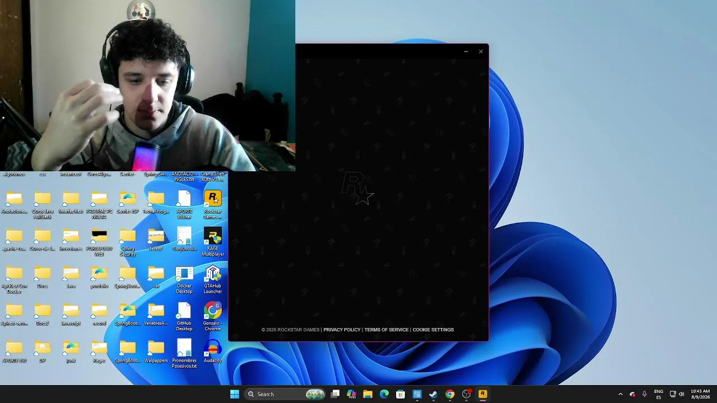The height and width of the screenshot is (403, 717).
Task: Select the Spring Security folder
Action: click(x=128, y=242)
